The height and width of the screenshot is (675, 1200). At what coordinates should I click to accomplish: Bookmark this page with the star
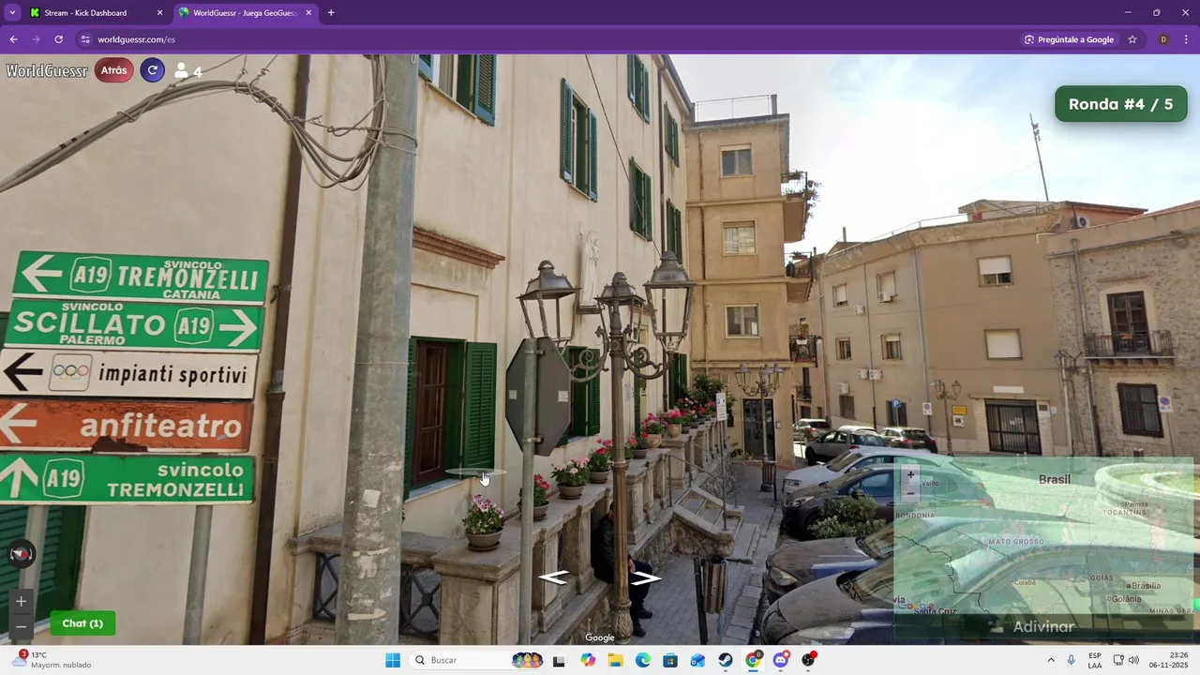[x=1132, y=39]
